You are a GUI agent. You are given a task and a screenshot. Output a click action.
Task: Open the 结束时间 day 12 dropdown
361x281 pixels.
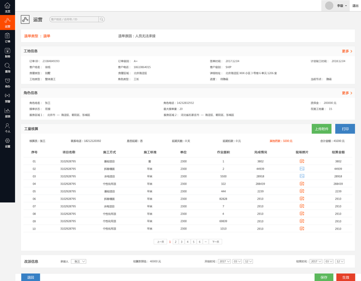click(x=340, y=261)
